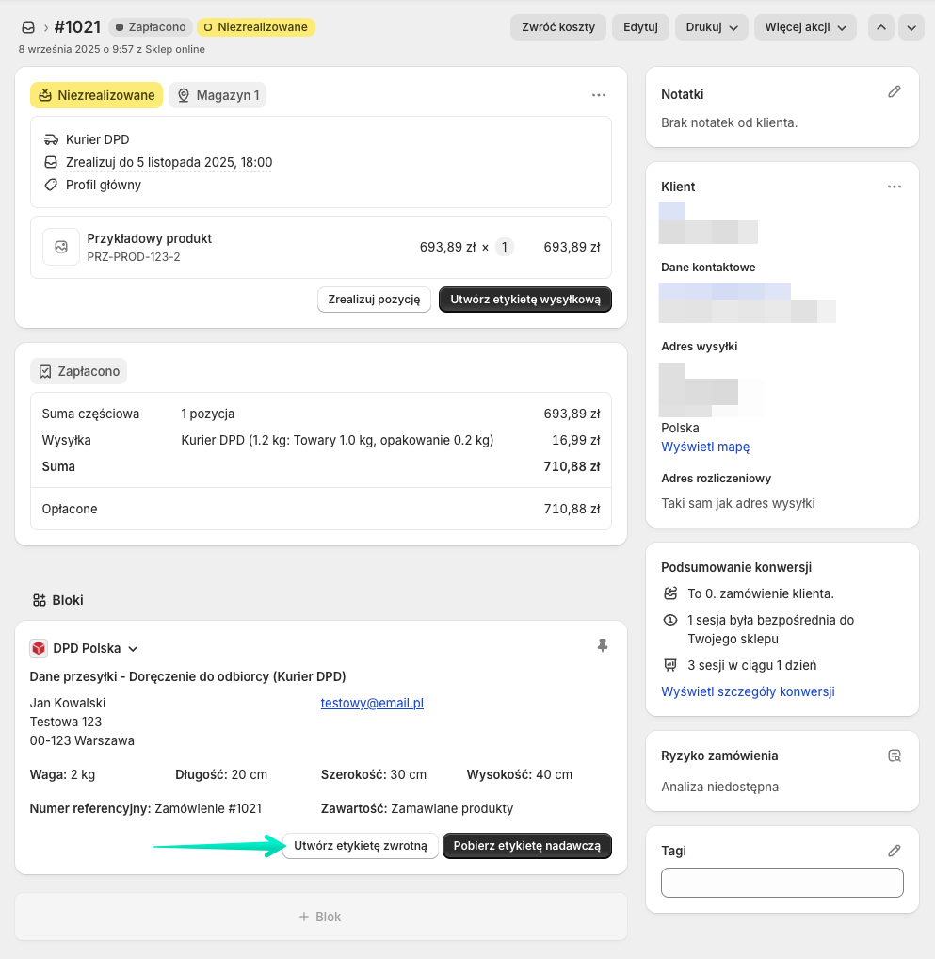Click the orders inbox breadcrumb icon

coord(28,27)
